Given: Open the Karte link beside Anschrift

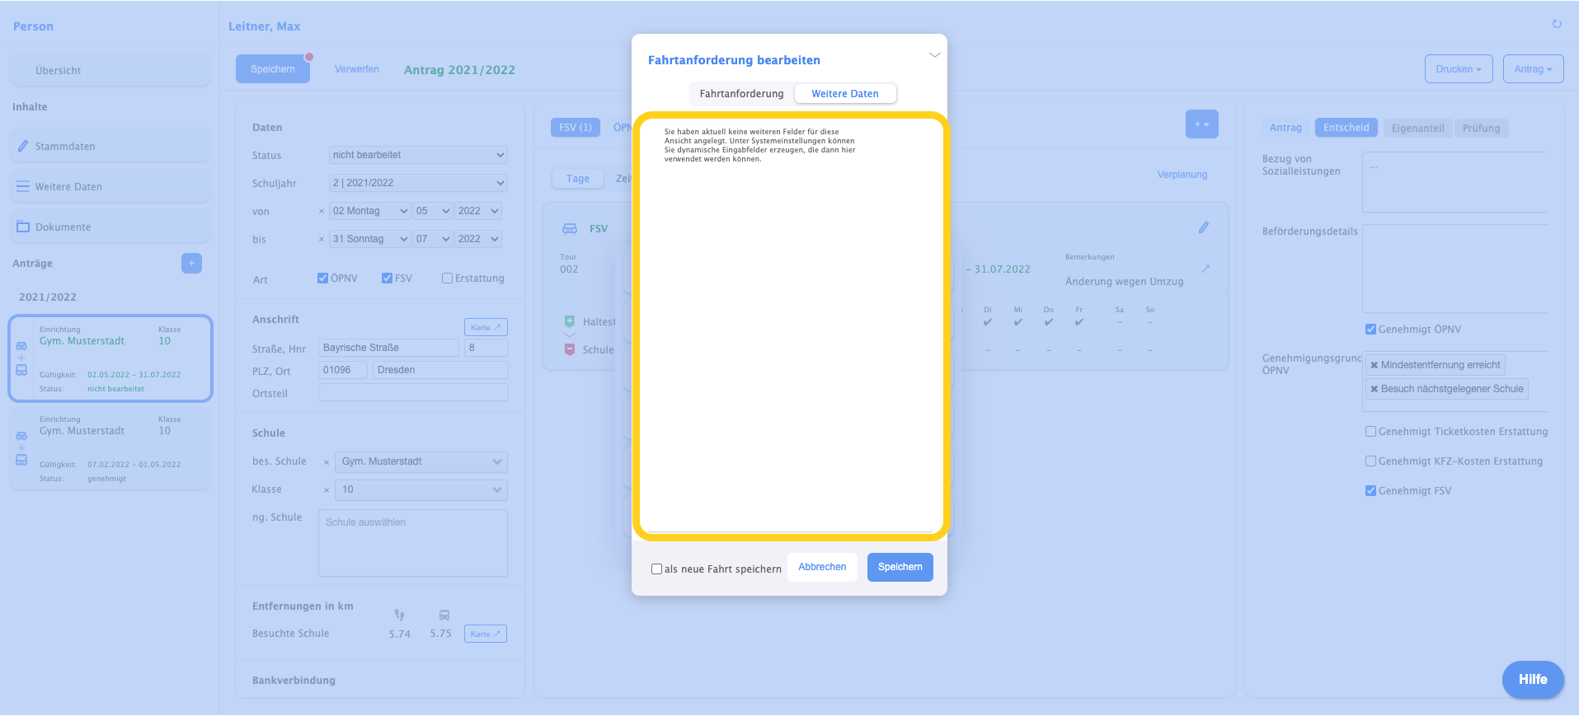Looking at the screenshot, I should [x=486, y=327].
